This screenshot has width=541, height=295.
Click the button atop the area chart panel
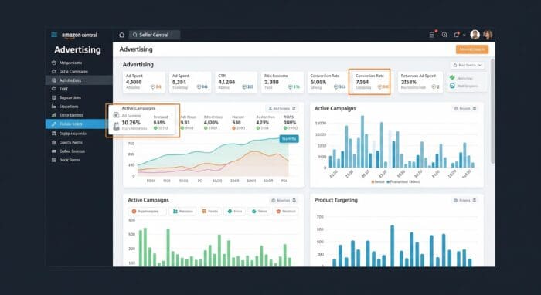281,109
